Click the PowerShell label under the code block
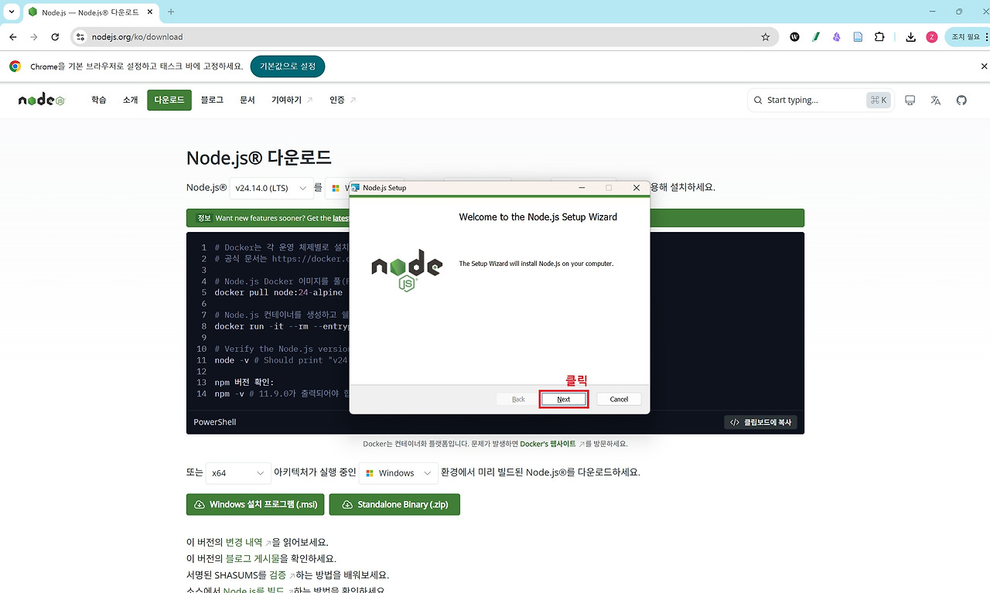 [215, 422]
